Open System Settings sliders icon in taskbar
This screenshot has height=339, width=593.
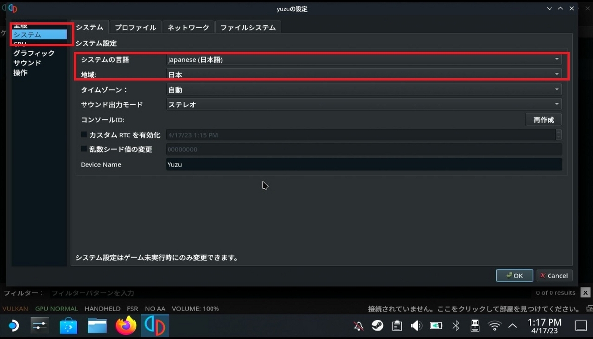click(x=40, y=326)
